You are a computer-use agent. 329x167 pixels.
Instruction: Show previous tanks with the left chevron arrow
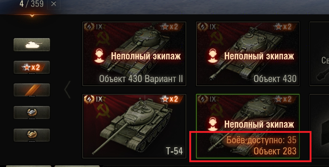coord(67,89)
